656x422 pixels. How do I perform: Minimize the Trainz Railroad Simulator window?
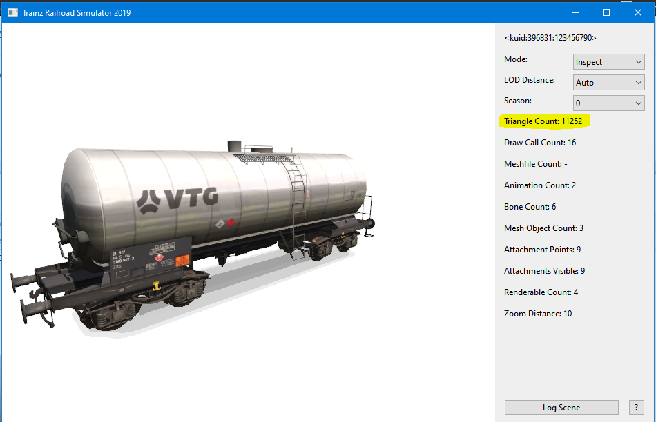575,12
